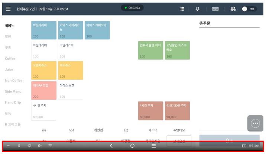
Task: Open the grid apps icon in header
Action: pos(182,9)
